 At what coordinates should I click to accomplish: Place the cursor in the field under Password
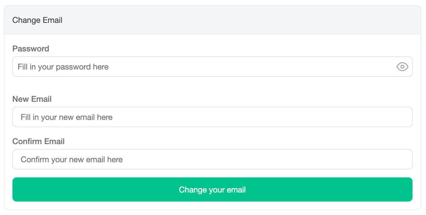pyautogui.click(x=212, y=67)
